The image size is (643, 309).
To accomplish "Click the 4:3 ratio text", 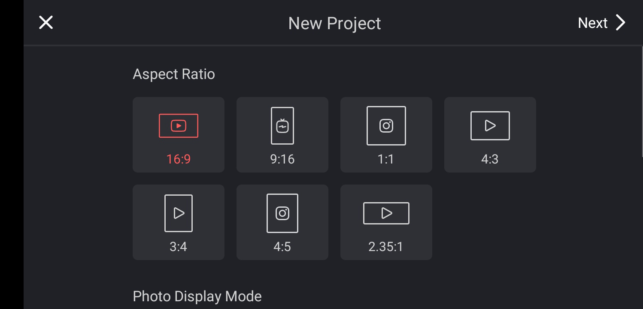I will pyautogui.click(x=490, y=159).
